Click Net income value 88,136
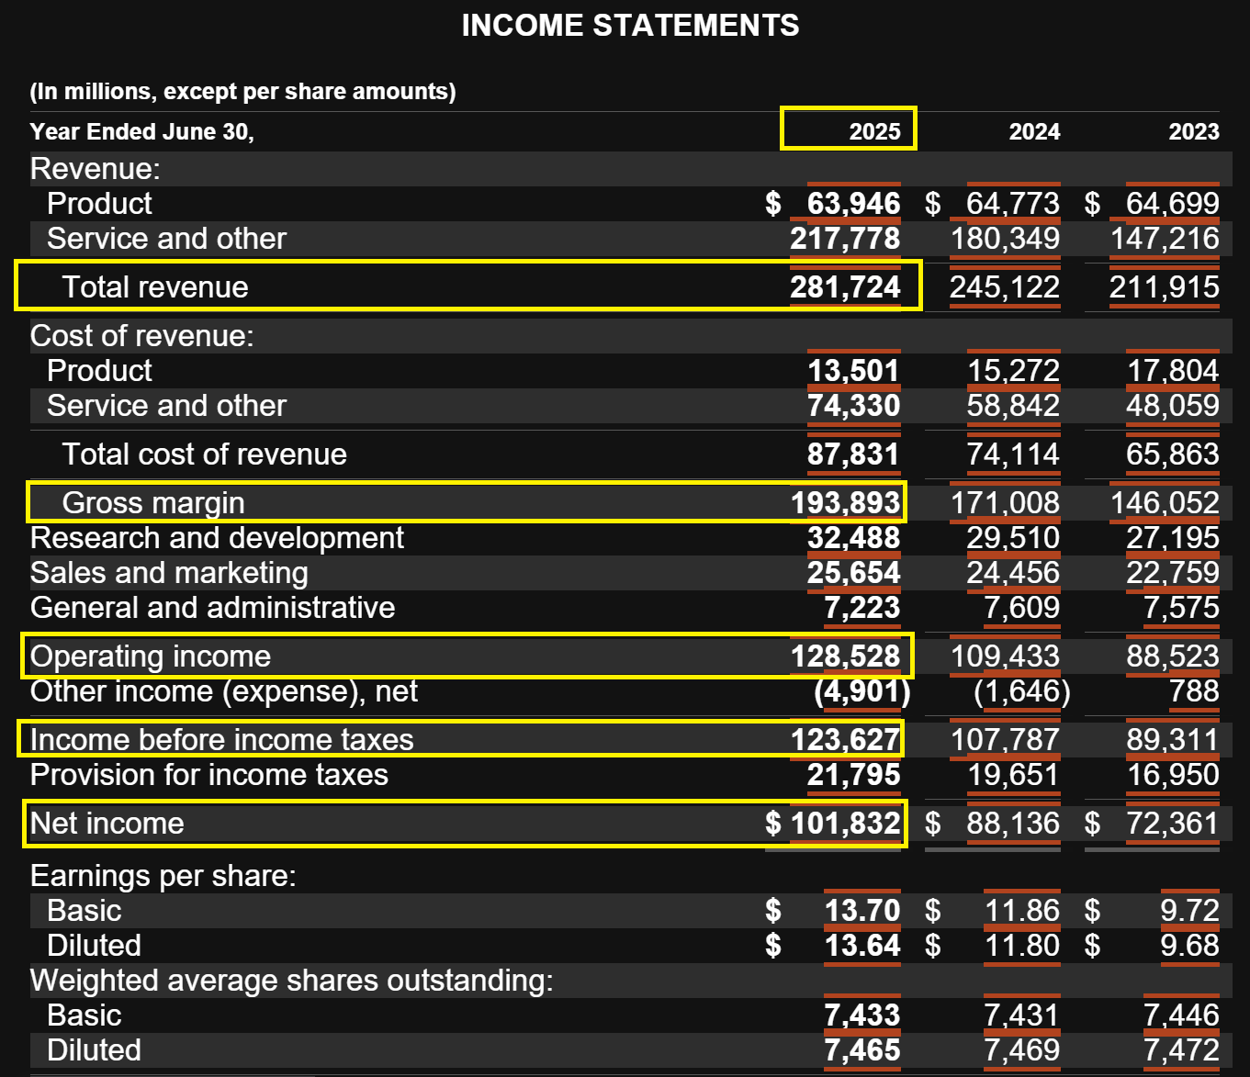 click(x=1013, y=823)
